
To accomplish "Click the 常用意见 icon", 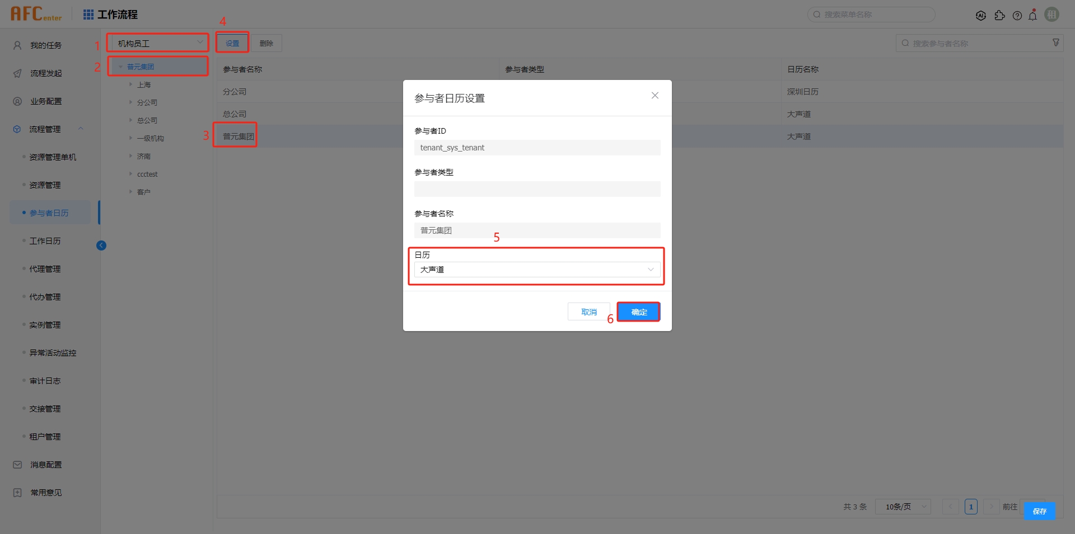I will click(17, 493).
